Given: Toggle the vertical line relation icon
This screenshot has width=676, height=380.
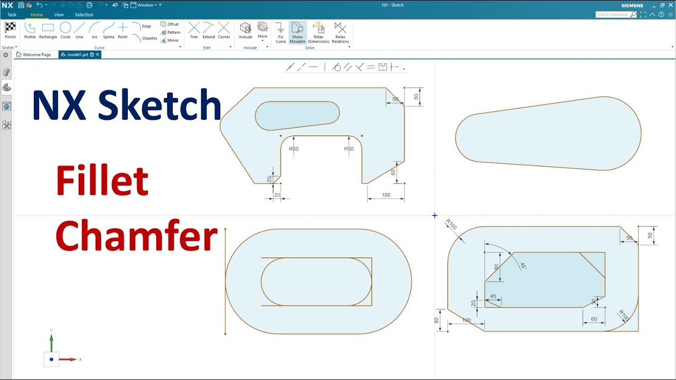Looking at the screenshot, I should click(x=325, y=67).
